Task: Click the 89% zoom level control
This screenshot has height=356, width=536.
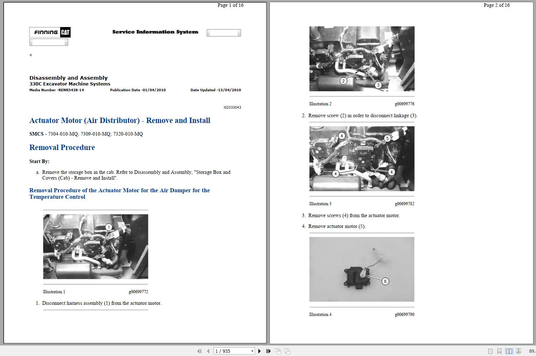Action: coord(531,351)
